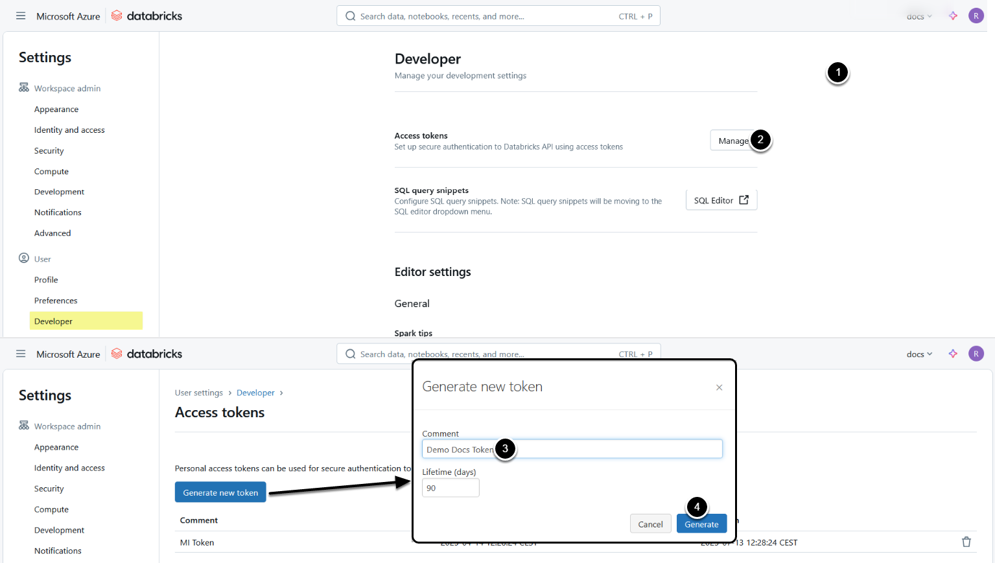
Task: Open Development in the sidebar beside the Developer page
Action: pyautogui.click(x=59, y=192)
